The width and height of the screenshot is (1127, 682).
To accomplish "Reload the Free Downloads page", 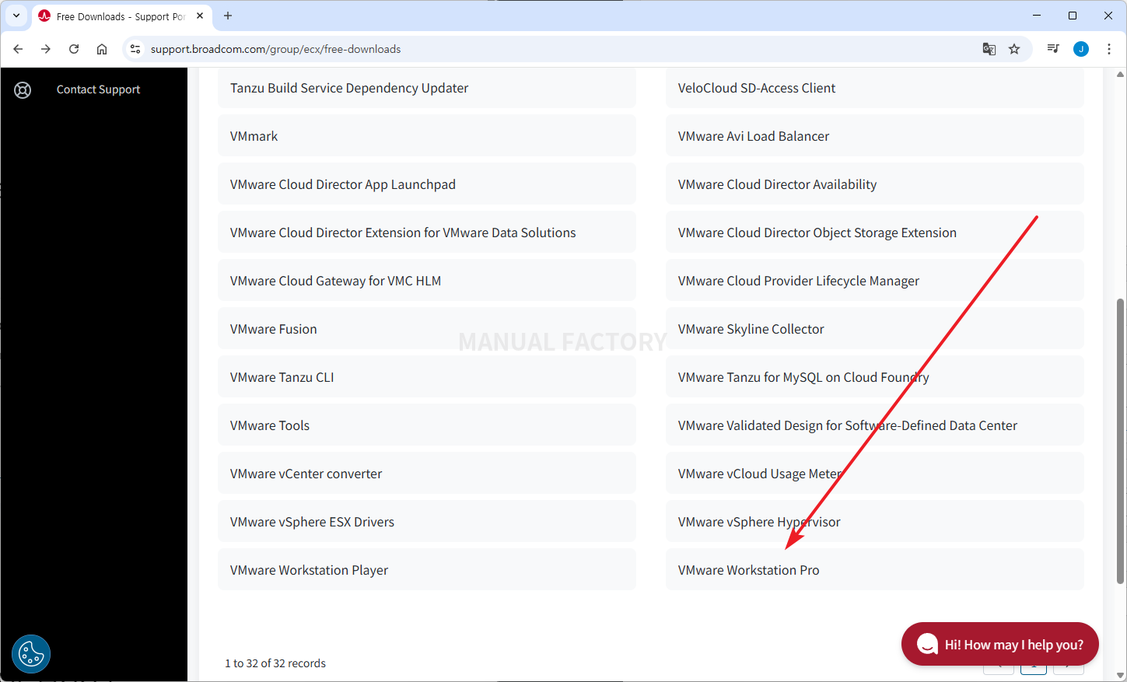I will (x=74, y=48).
